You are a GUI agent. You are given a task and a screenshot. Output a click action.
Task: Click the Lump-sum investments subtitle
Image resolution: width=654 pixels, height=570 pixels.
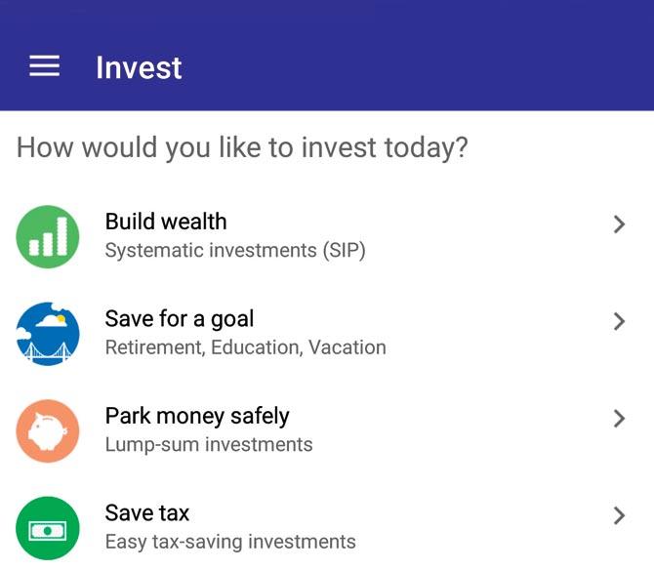(209, 444)
